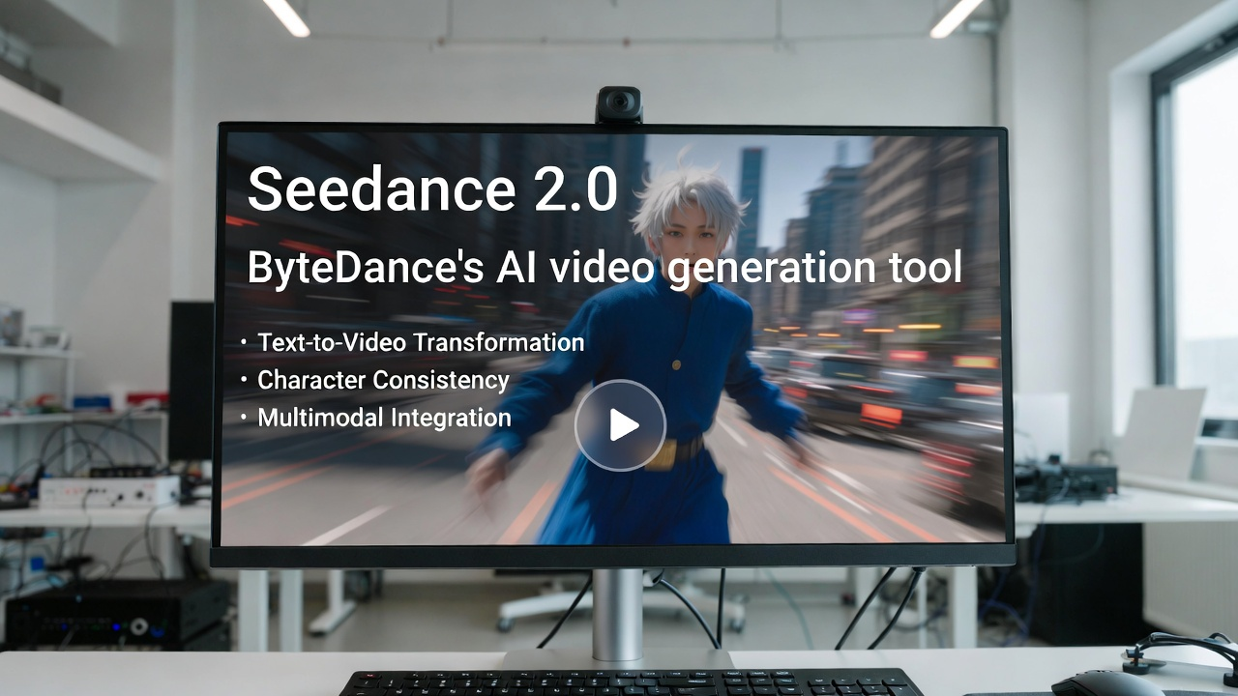1238x696 pixels.
Task: Click the bullet dot before Multimodal Integration
Action: point(243,419)
